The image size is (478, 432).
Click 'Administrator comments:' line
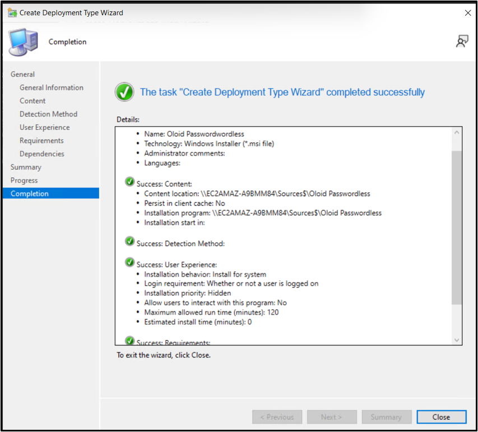click(184, 154)
